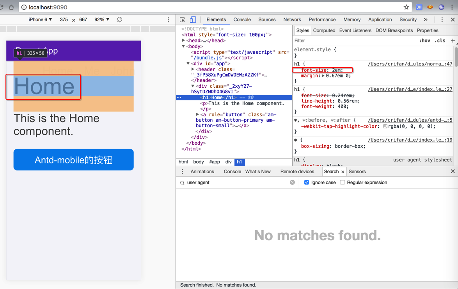458x289 pixels.
Task: Bookmark this page with the star icon
Action: click(406, 7)
